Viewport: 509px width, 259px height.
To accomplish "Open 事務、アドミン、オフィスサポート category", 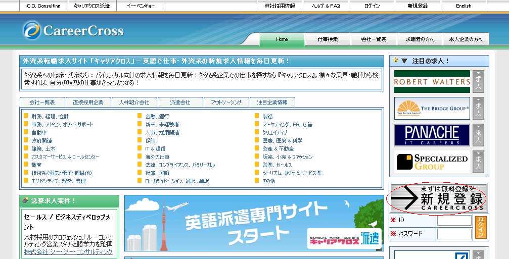I will coord(62,125).
